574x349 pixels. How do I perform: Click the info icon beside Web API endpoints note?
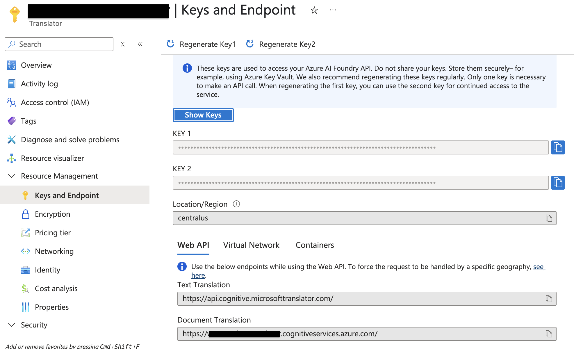click(x=182, y=266)
